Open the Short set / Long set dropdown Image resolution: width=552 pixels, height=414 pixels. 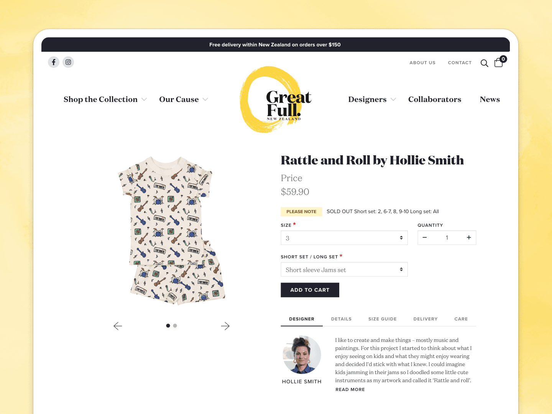[x=344, y=269]
